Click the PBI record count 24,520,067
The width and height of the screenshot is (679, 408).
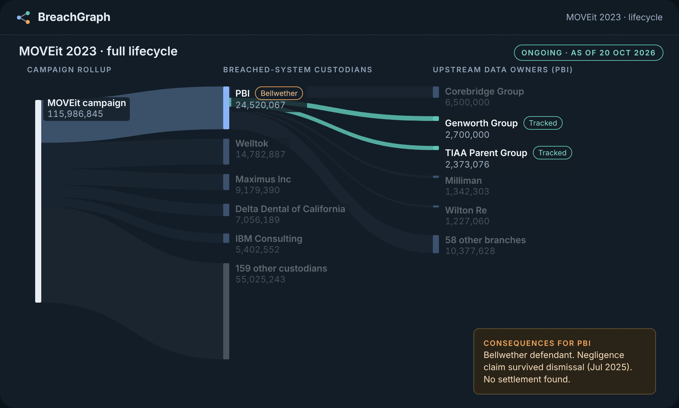(260, 105)
